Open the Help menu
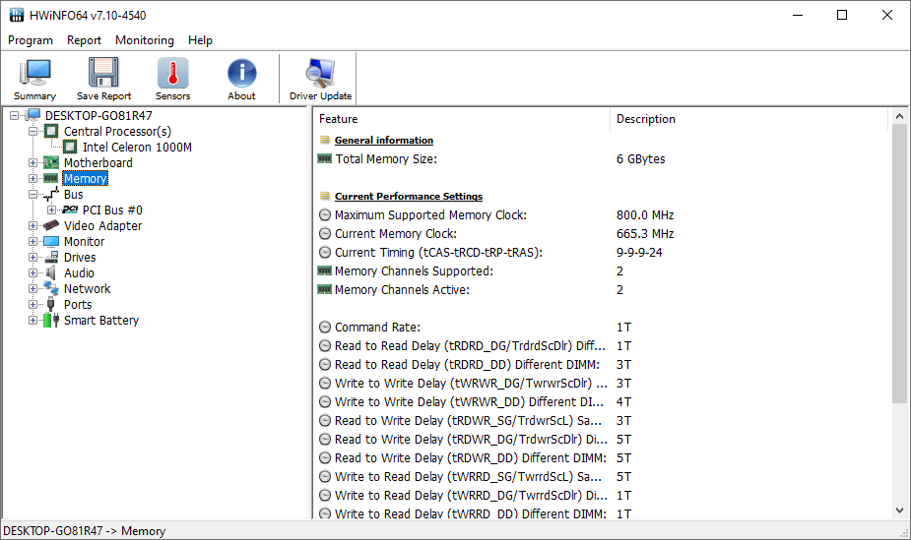The width and height of the screenshot is (911, 540). [x=200, y=40]
